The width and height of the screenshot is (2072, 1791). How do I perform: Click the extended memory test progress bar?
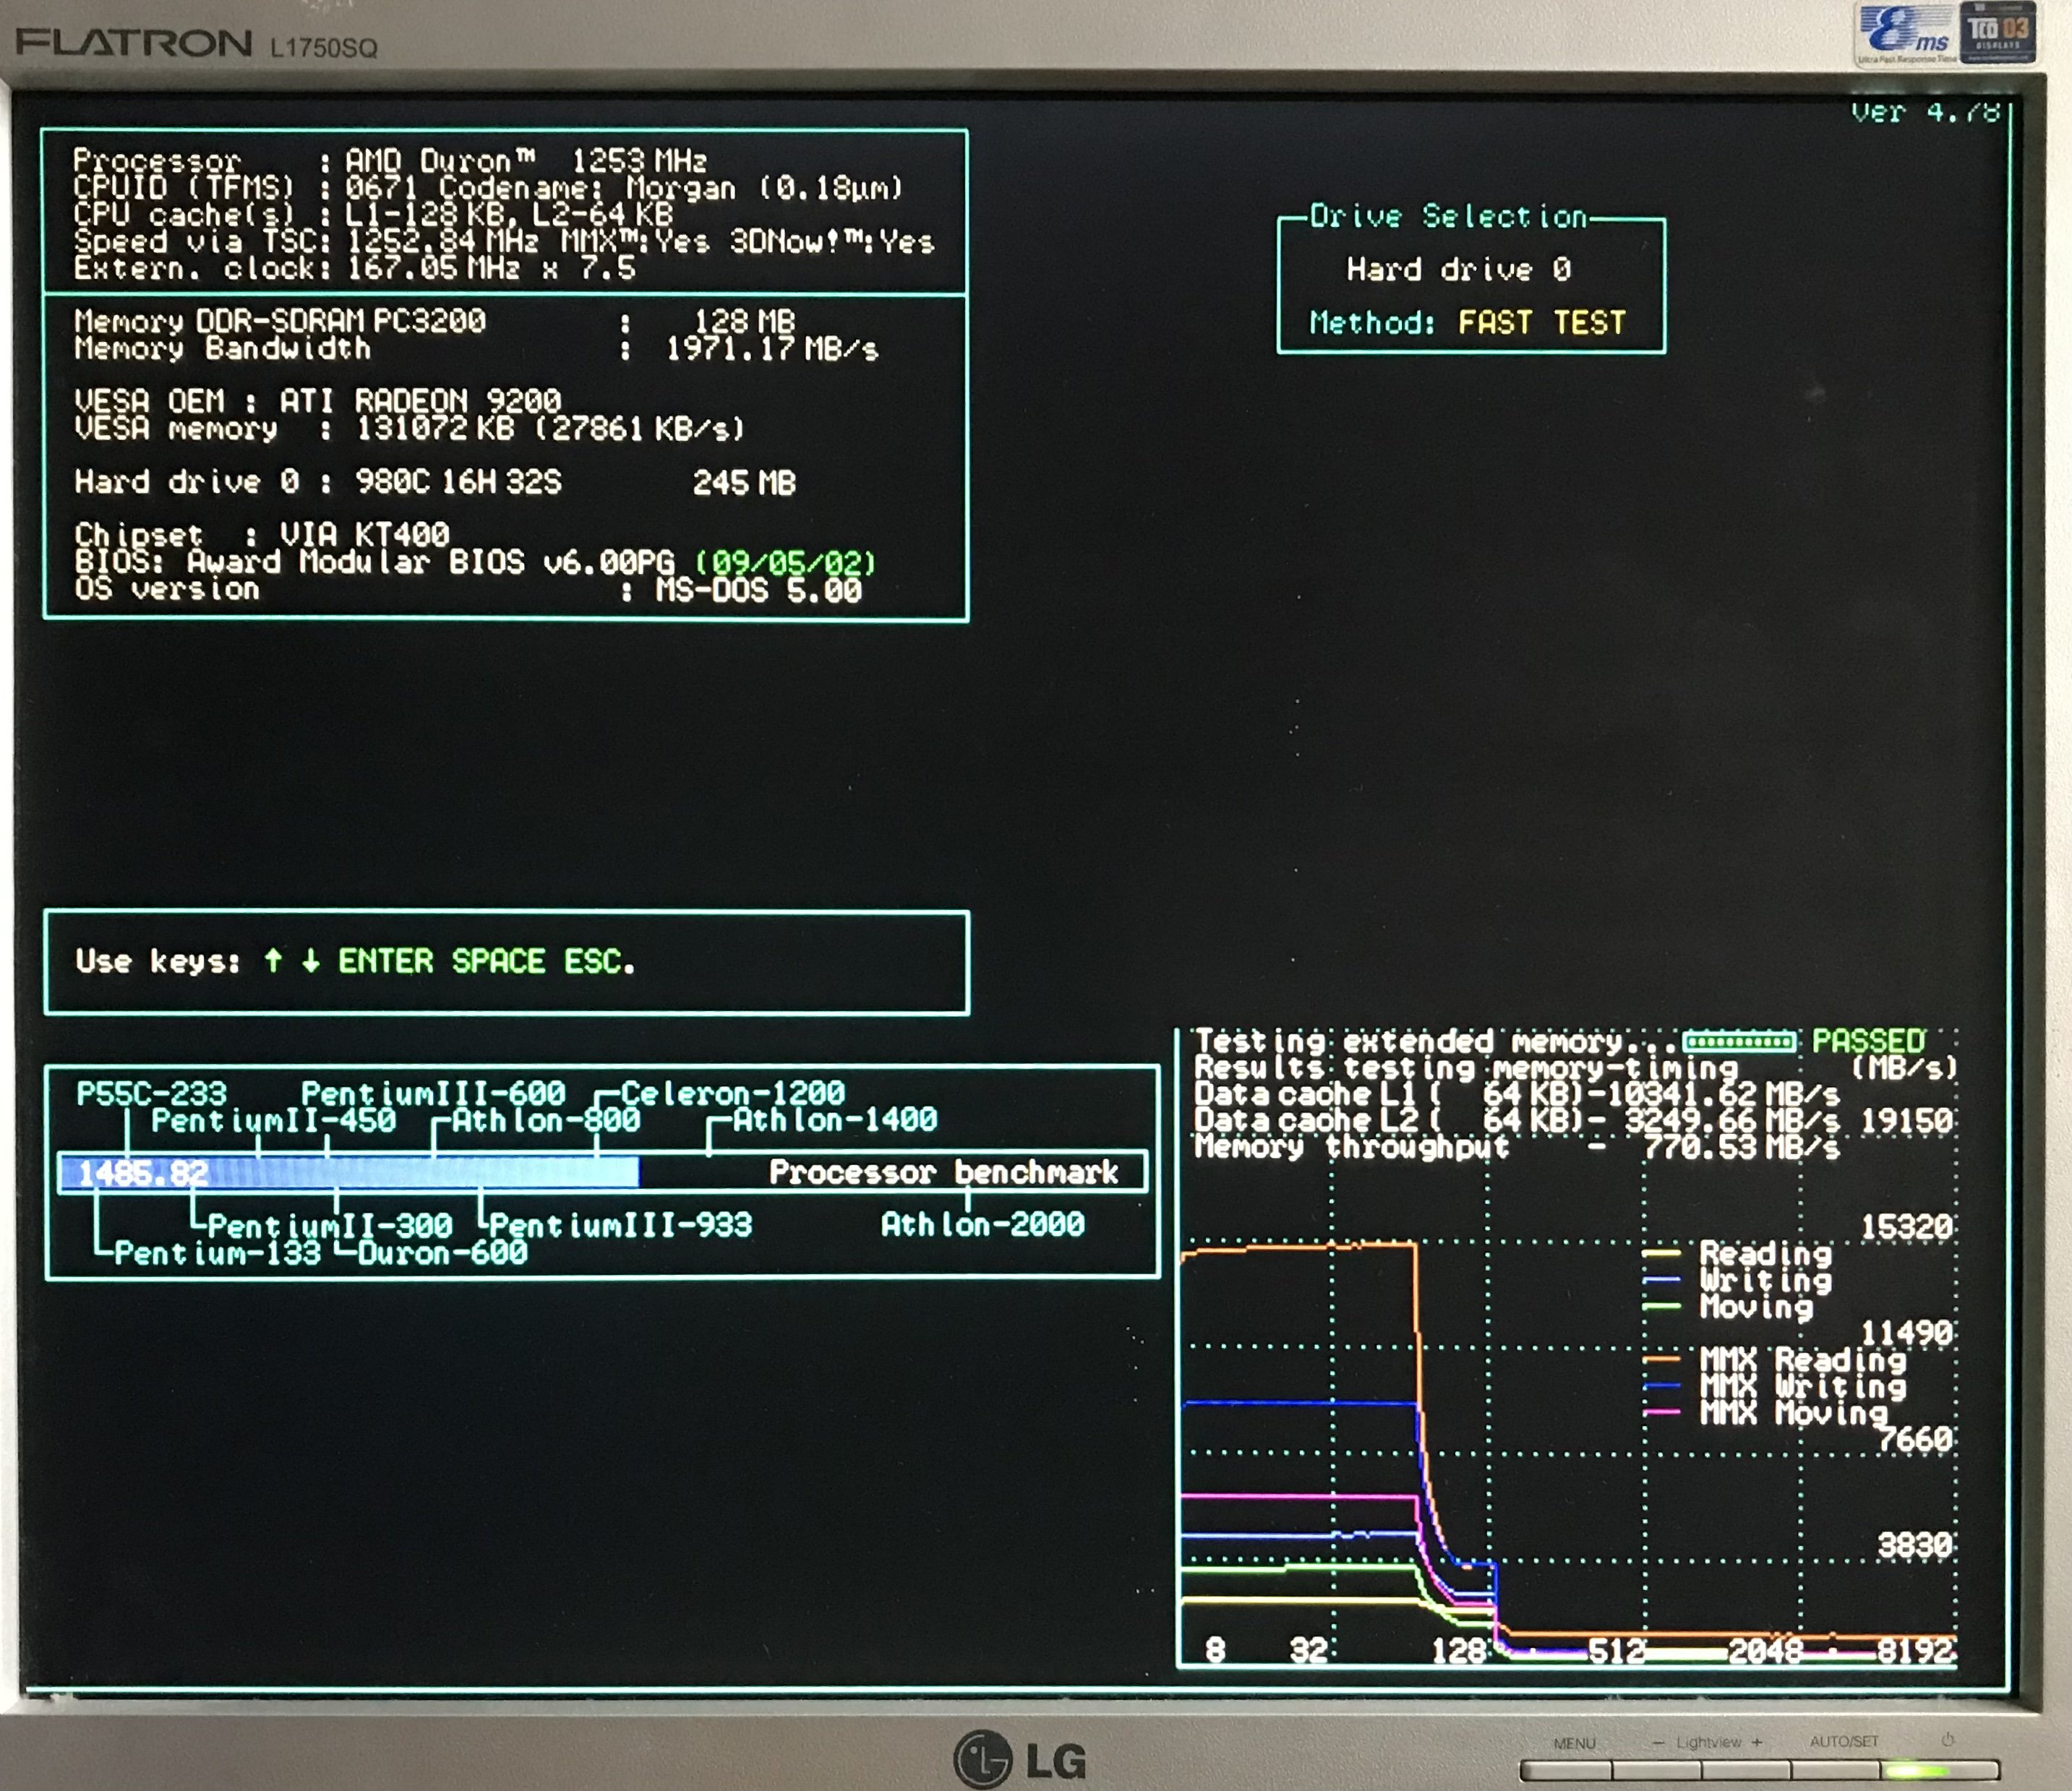point(1739,1042)
